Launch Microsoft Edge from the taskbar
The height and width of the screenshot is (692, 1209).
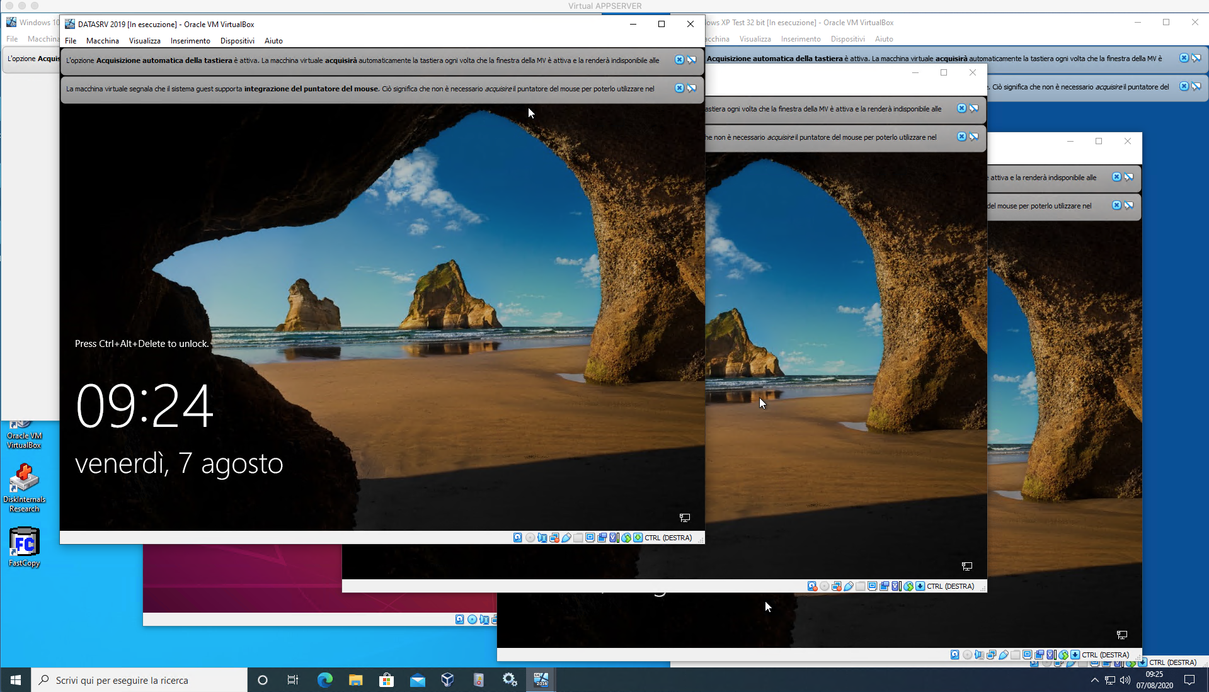pos(324,680)
